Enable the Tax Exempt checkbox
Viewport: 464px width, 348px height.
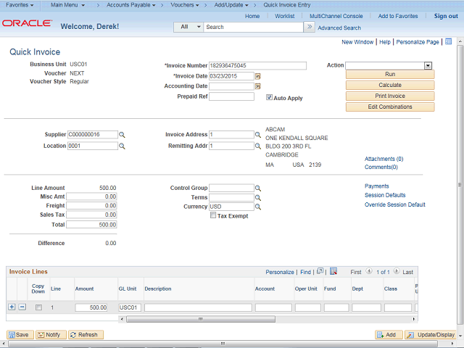213,215
